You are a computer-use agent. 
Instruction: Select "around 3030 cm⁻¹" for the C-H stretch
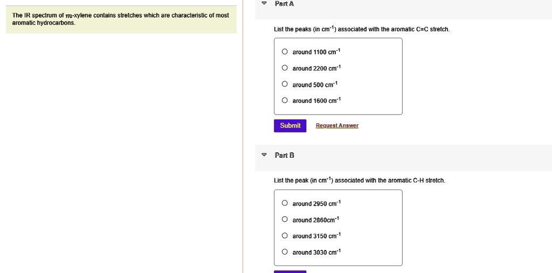[x=285, y=252]
